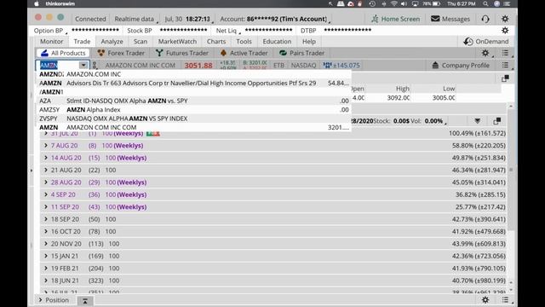This screenshot has width=545, height=307.
Task: Select the All Products sub-tab
Action: click(x=63, y=53)
